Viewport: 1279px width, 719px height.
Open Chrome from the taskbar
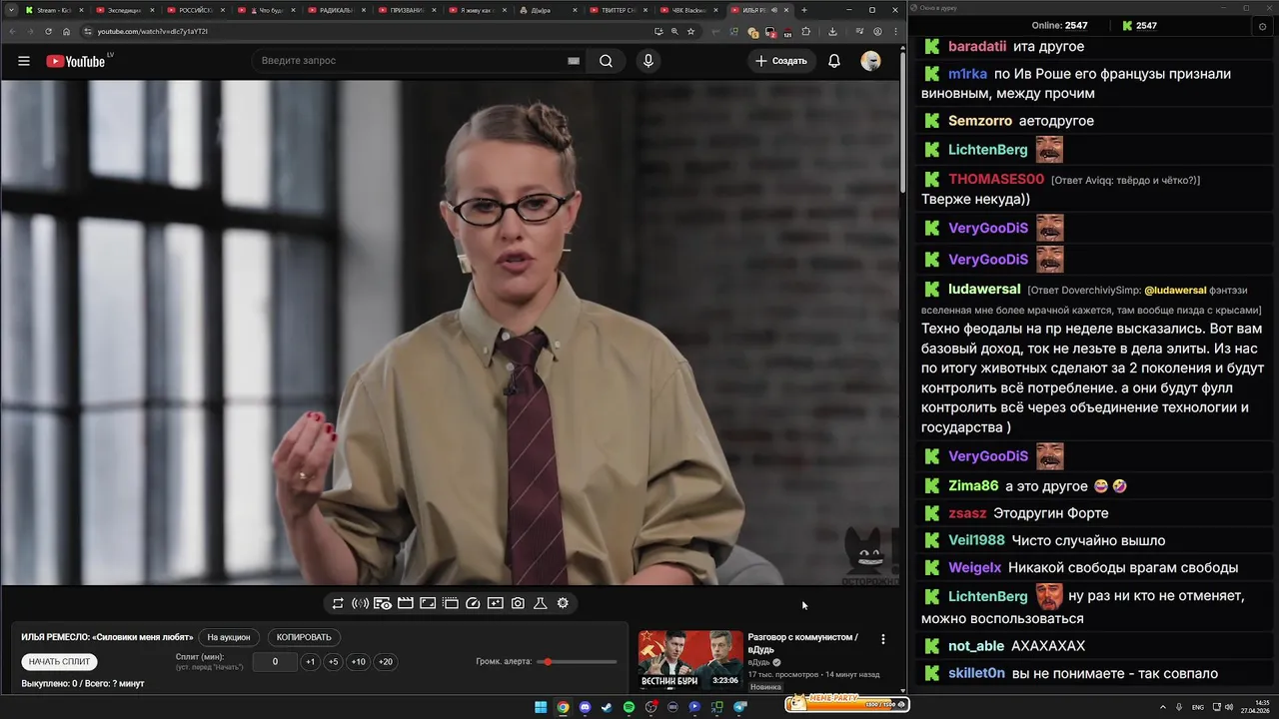(x=563, y=707)
